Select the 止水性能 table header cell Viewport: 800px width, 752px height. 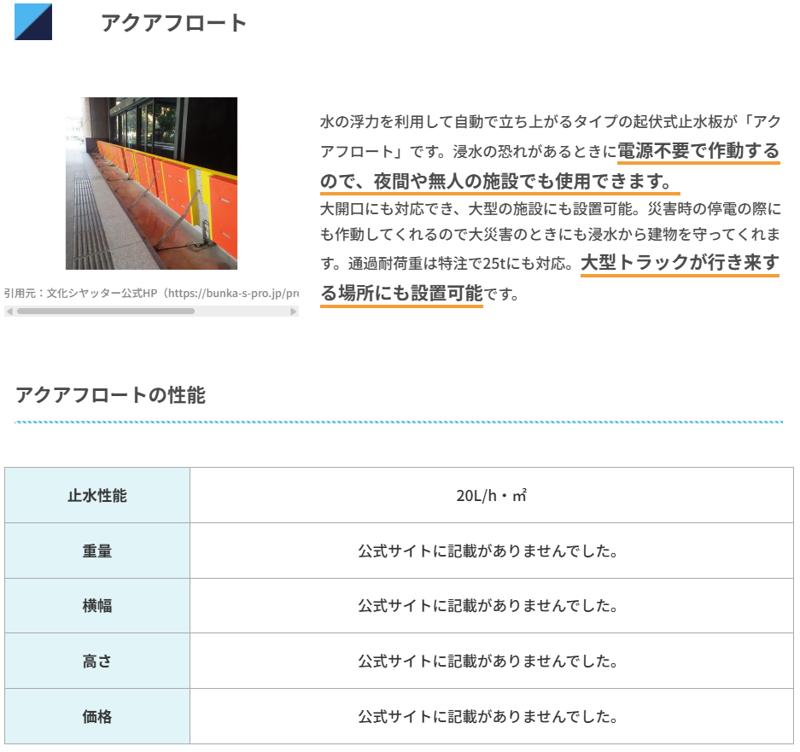point(97,495)
